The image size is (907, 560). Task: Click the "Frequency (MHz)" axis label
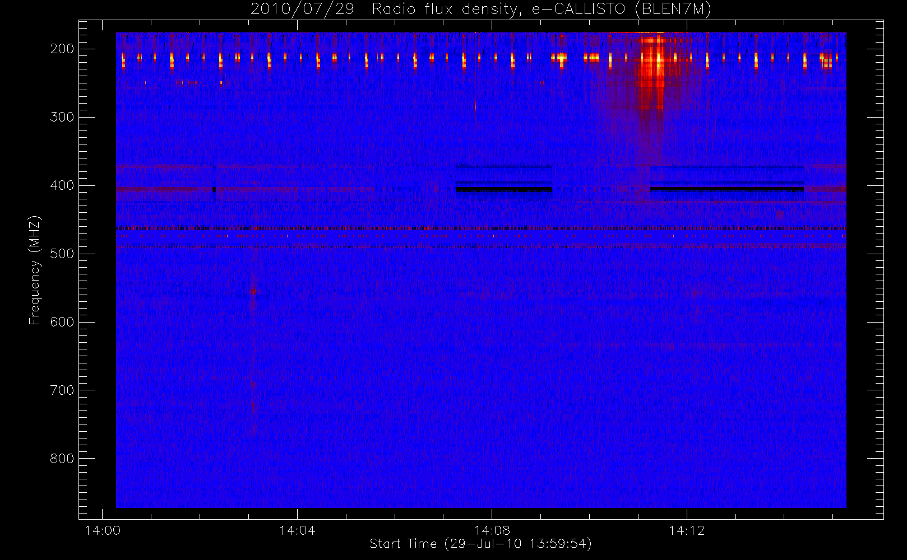click(x=35, y=270)
